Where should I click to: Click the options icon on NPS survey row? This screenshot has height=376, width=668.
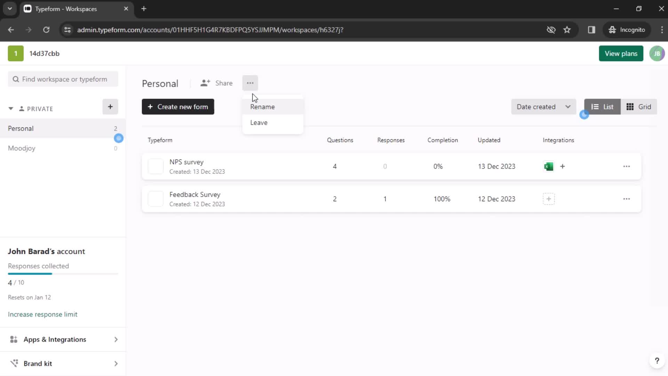627,166
